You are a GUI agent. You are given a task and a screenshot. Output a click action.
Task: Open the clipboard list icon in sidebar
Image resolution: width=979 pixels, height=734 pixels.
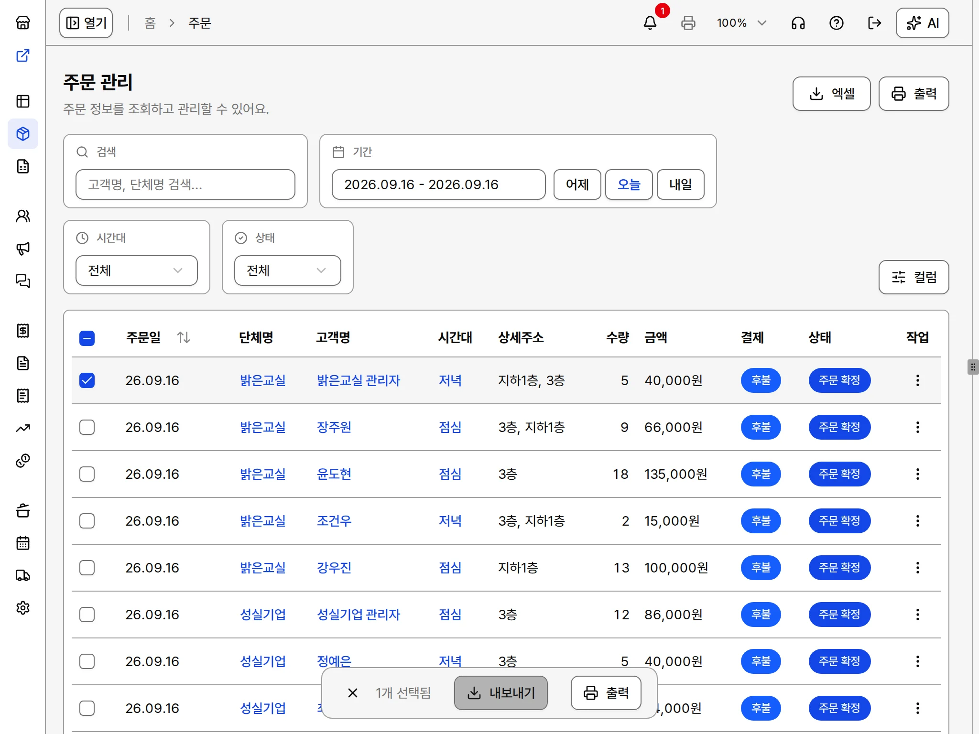pyautogui.click(x=23, y=396)
